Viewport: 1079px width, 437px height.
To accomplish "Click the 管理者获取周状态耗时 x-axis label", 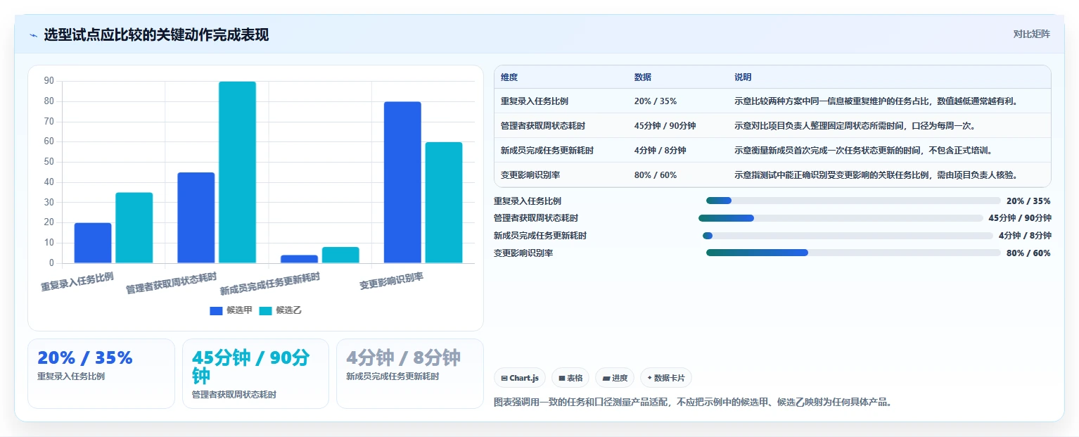I will point(171,283).
